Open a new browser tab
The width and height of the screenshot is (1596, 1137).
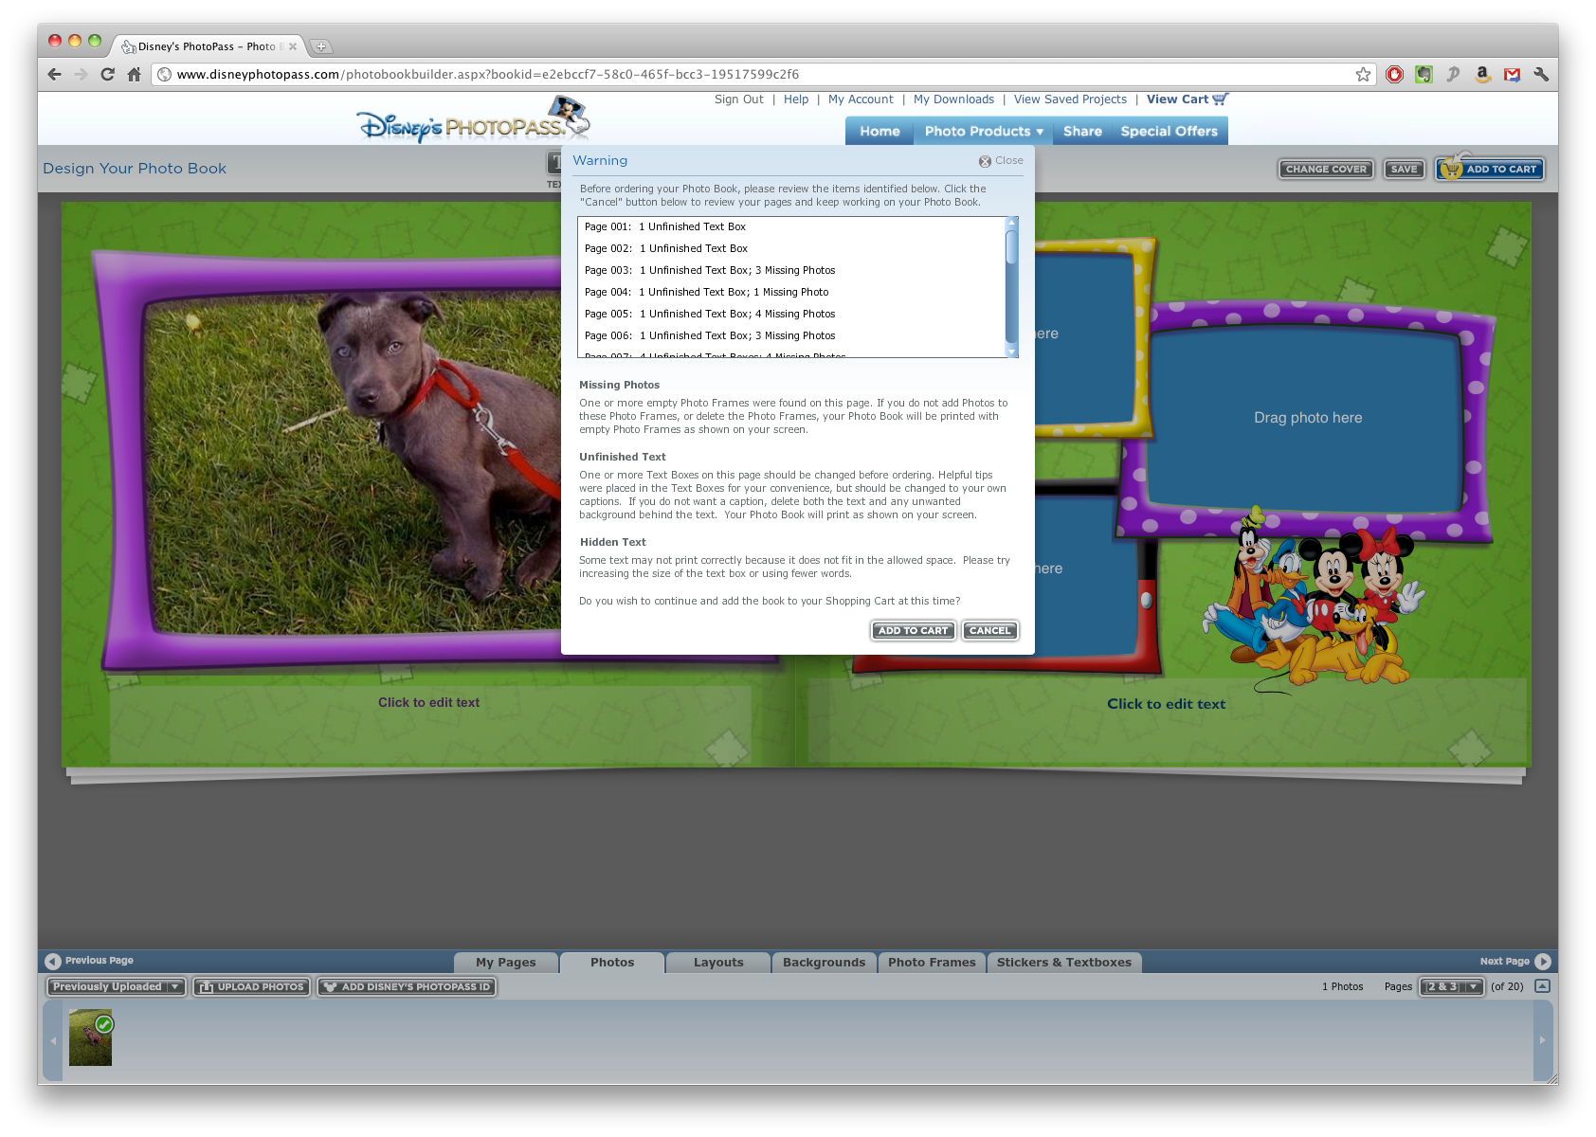coord(320,46)
